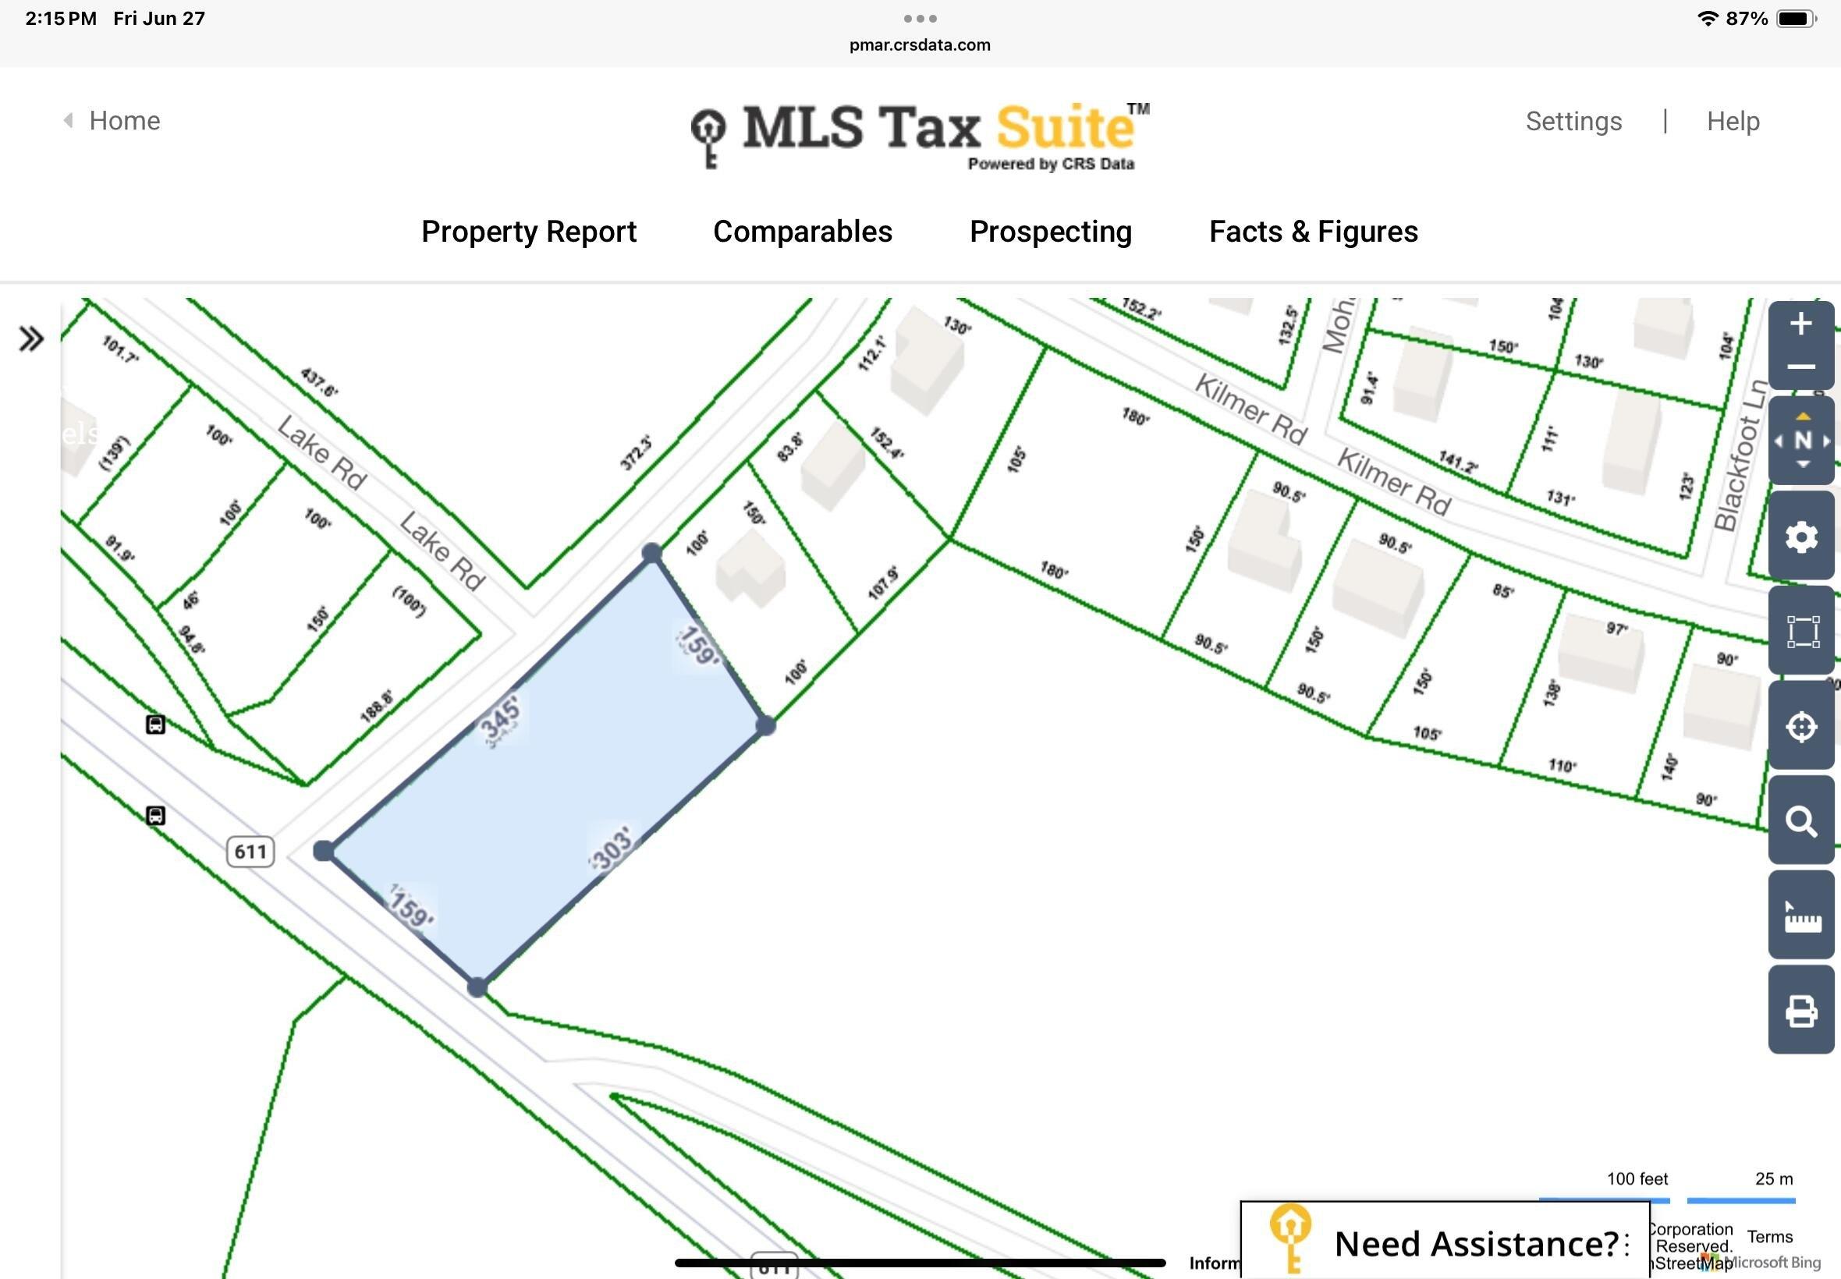Open the Prospecting menu
Image resolution: width=1841 pixels, height=1279 pixels.
(x=1051, y=232)
